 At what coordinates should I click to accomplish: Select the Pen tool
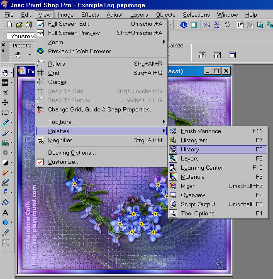(x=5, y=232)
